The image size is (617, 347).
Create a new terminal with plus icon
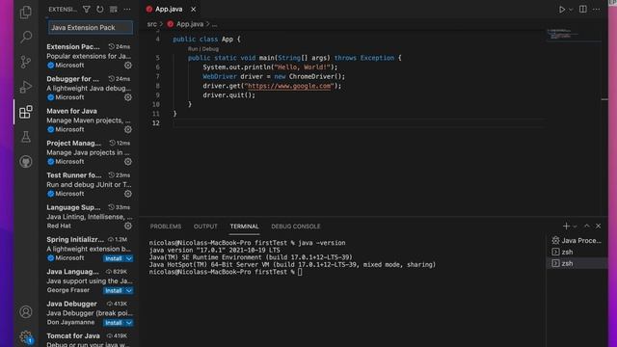coord(566,227)
